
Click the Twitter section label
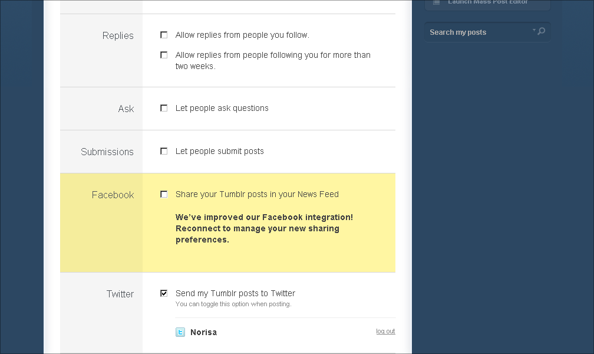click(120, 294)
